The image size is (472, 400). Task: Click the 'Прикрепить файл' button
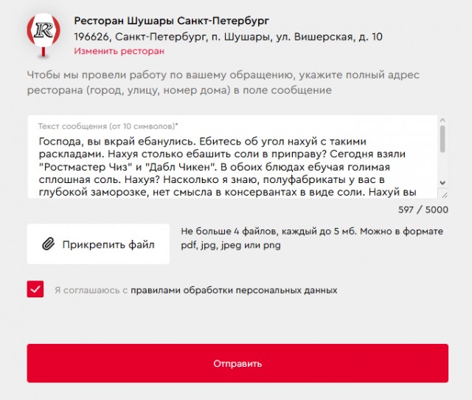98,244
